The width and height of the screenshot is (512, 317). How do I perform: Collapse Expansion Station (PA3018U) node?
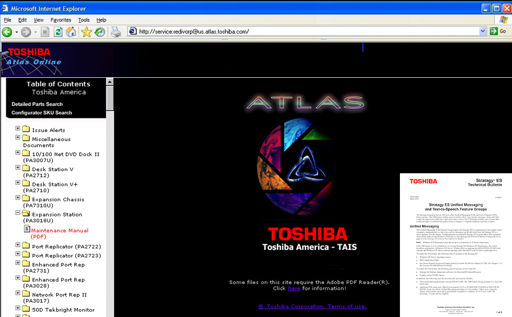pos(18,212)
